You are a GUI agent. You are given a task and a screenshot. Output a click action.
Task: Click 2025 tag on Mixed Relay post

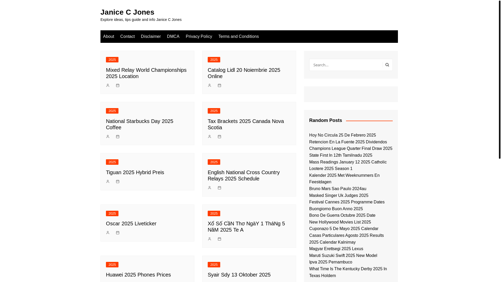112,60
